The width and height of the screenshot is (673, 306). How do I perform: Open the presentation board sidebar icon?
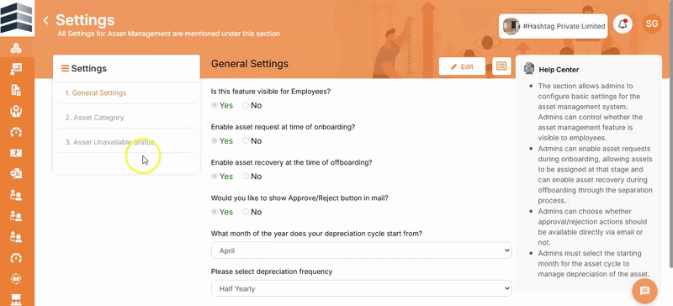(16, 299)
